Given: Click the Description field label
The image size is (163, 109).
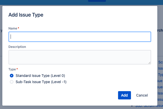Looking at the screenshot, I should [x=17, y=47].
